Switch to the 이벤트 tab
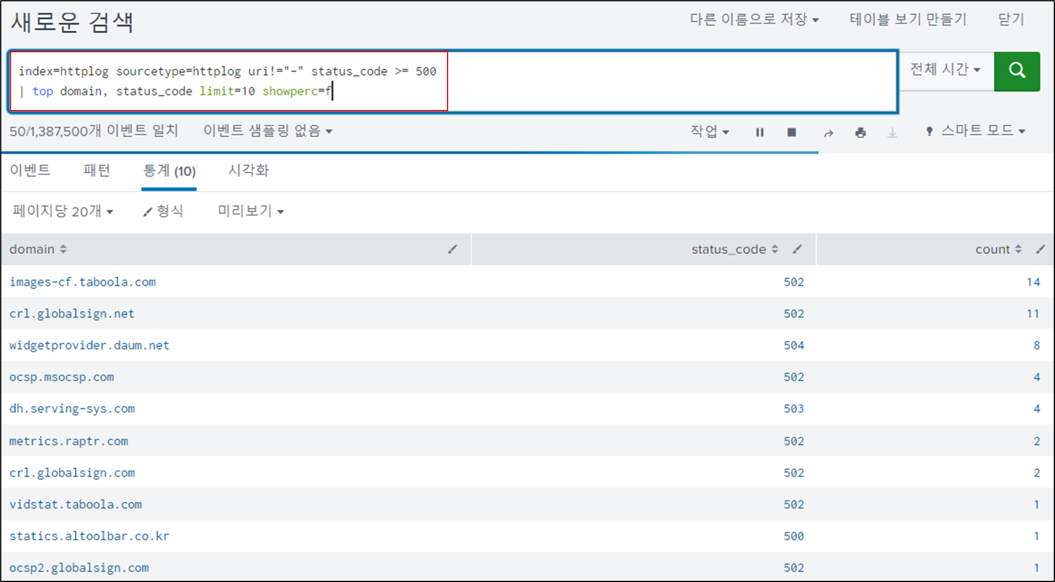 click(30, 170)
